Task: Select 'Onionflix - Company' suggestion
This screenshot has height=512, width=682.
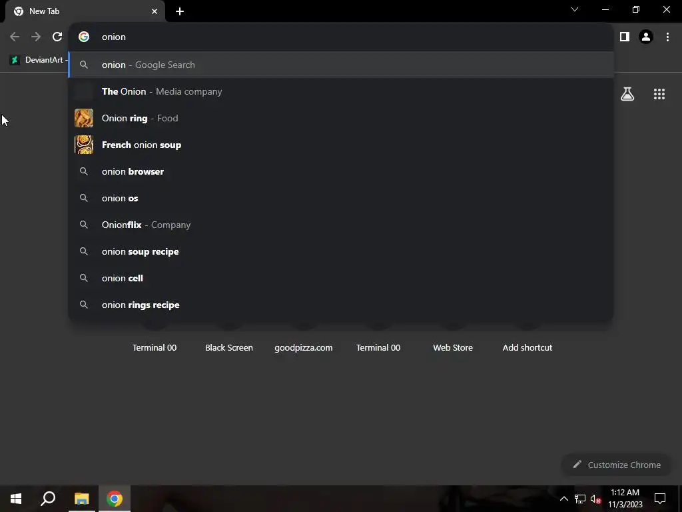Action: (341, 225)
